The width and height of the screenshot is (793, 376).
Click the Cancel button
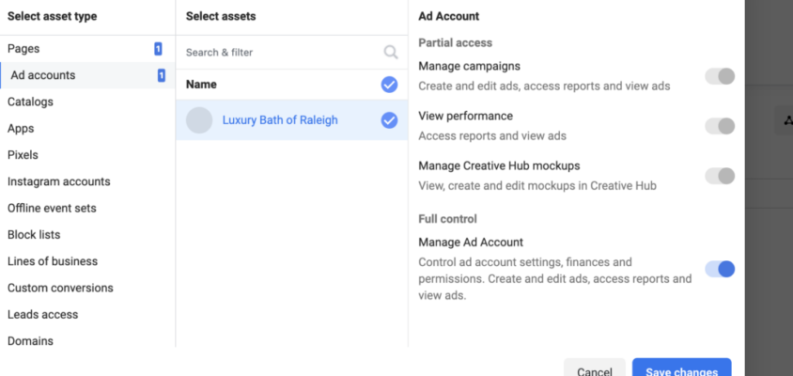coord(594,368)
